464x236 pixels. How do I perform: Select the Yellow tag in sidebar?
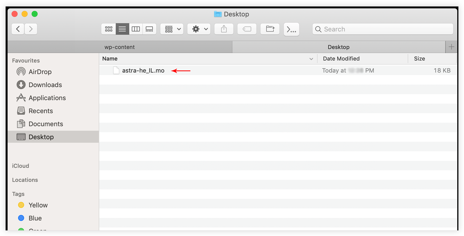click(x=38, y=205)
